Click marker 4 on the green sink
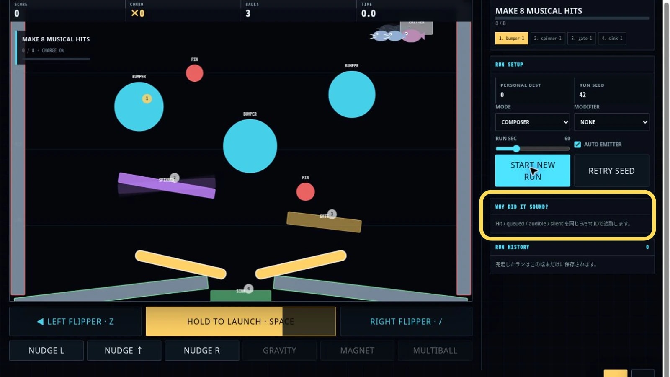Image resolution: width=670 pixels, height=377 pixels. click(248, 289)
